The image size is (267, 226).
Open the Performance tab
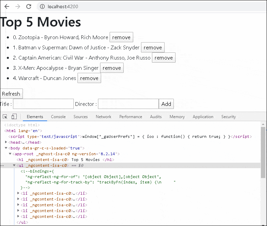[131, 117]
